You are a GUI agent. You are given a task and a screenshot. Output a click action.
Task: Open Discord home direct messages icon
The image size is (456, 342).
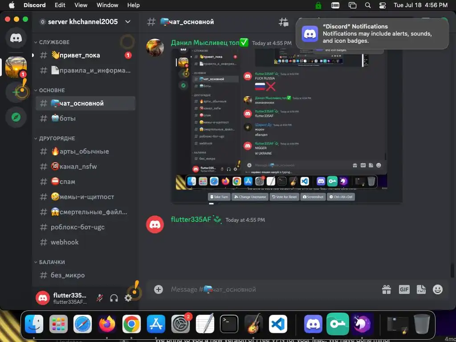16,38
